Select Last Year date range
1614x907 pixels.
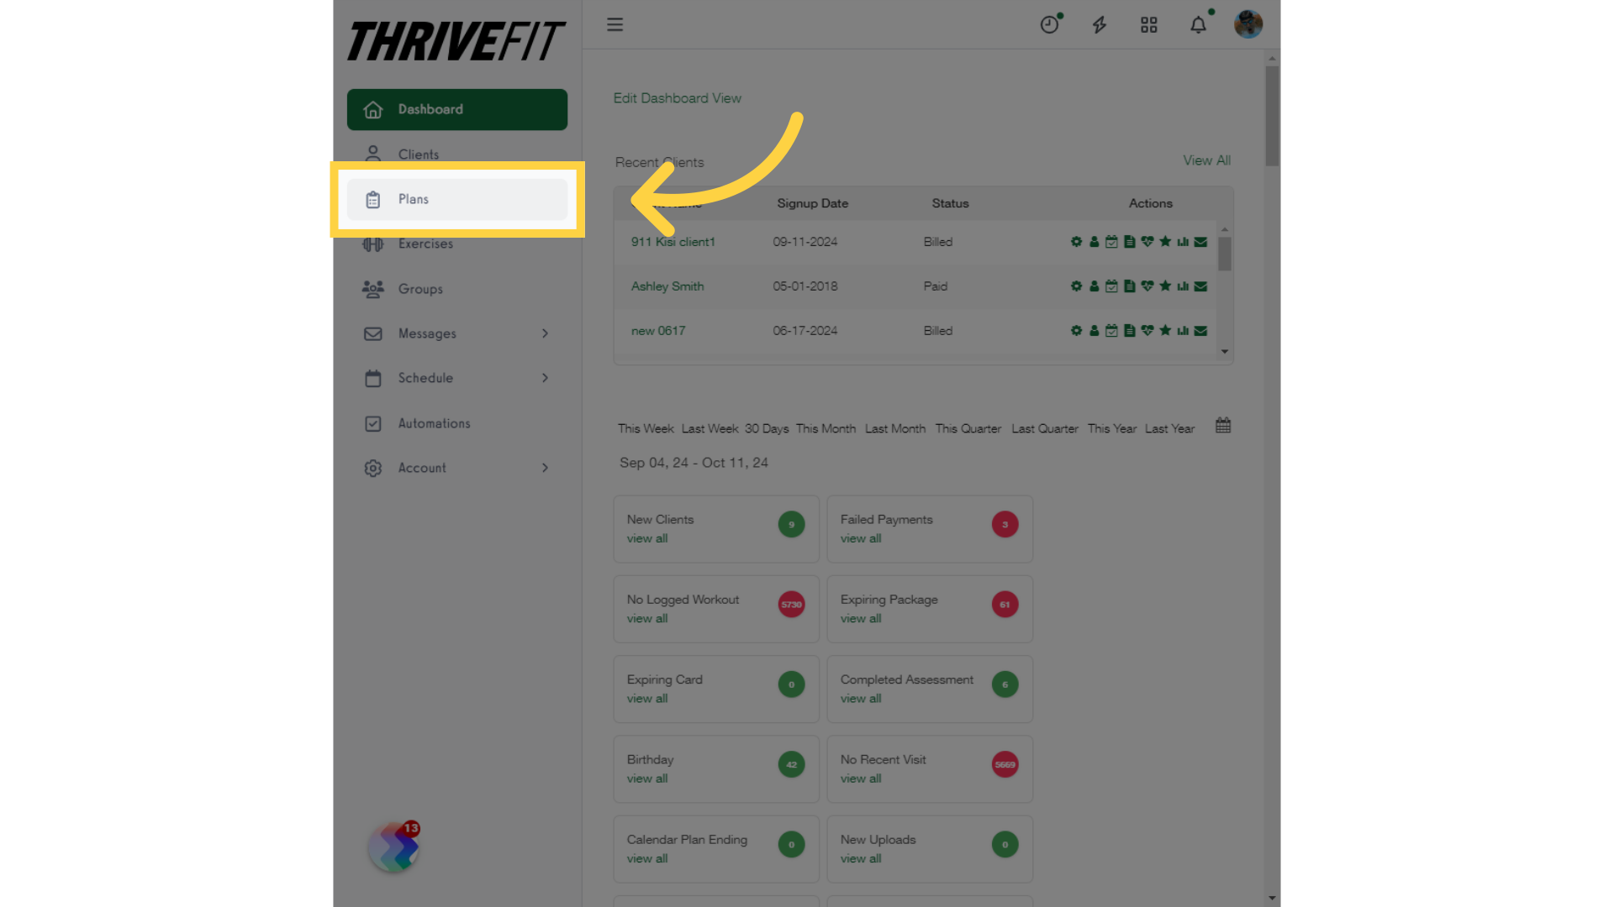[x=1169, y=428]
